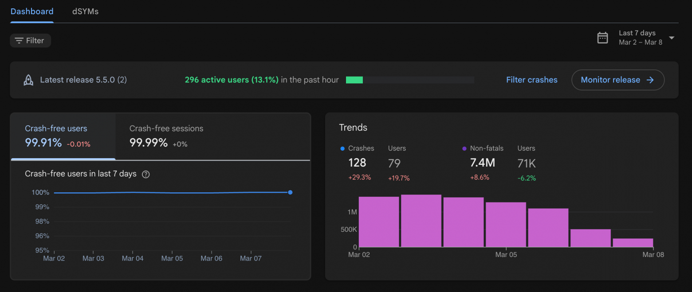Click the Mar 02 bar in Trends
This screenshot has height=292, width=692.
[x=379, y=222]
